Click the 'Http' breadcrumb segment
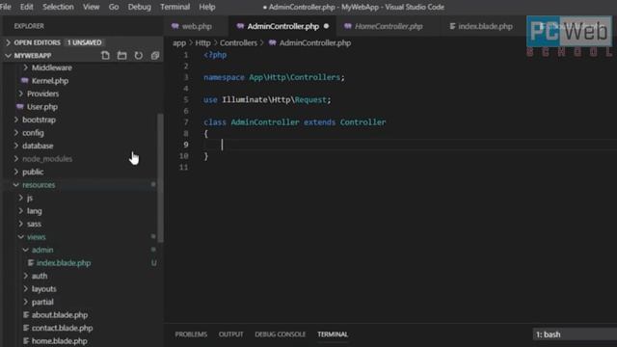617x347 pixels. click(x=202, y=42)
